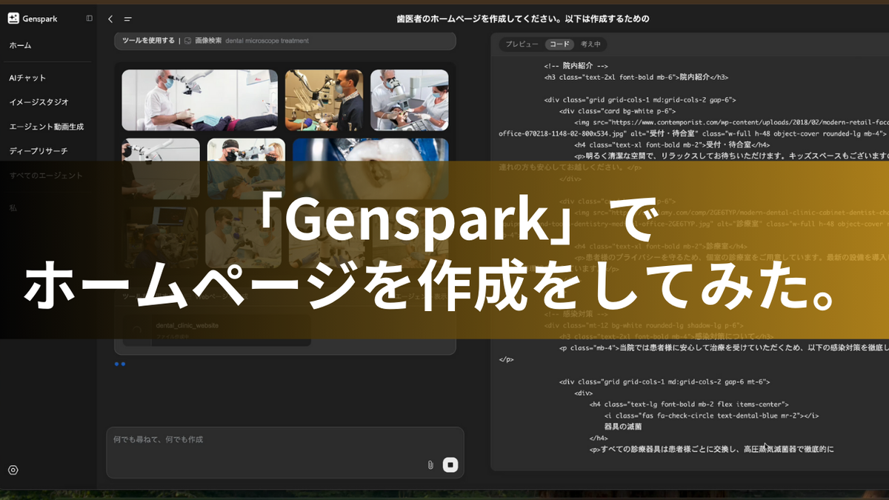Click the Genspark brand name text
889x500 pixels.
[x=40, y=19]
